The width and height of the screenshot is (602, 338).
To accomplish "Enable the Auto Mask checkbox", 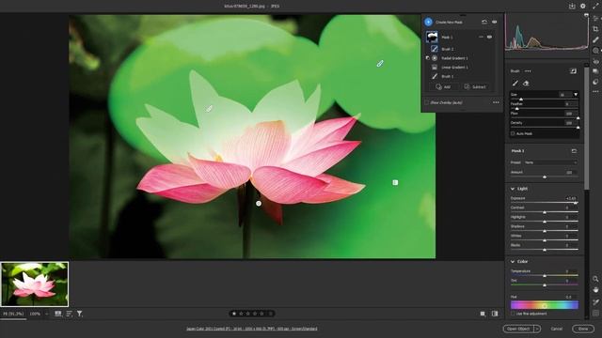I will click(513, 133).
